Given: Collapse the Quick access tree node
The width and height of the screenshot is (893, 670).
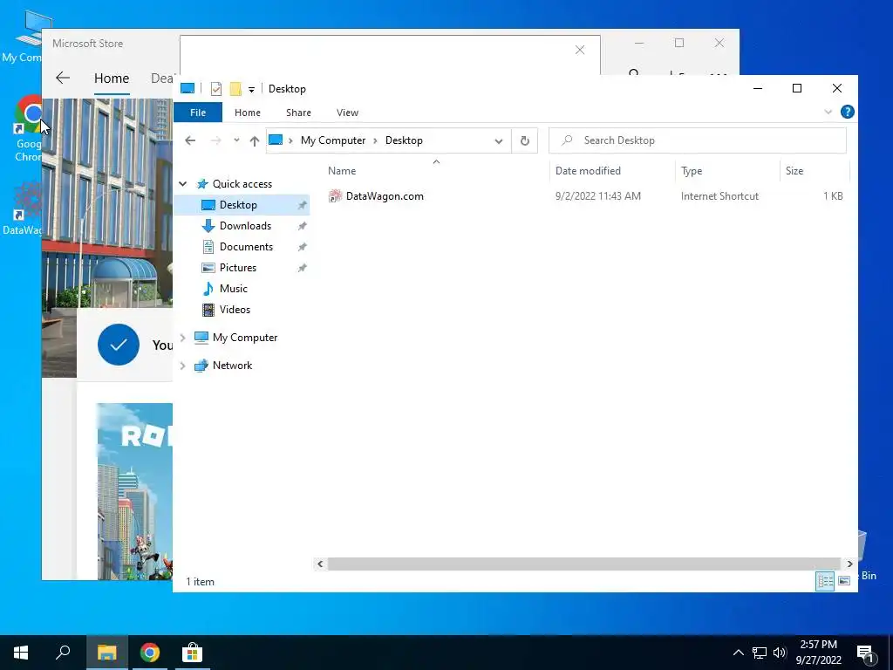Looking at the screenshot, I should [x=183, y=183].
